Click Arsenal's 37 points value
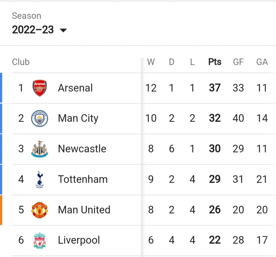The image size is (276, 257). [x=215, y=88]
